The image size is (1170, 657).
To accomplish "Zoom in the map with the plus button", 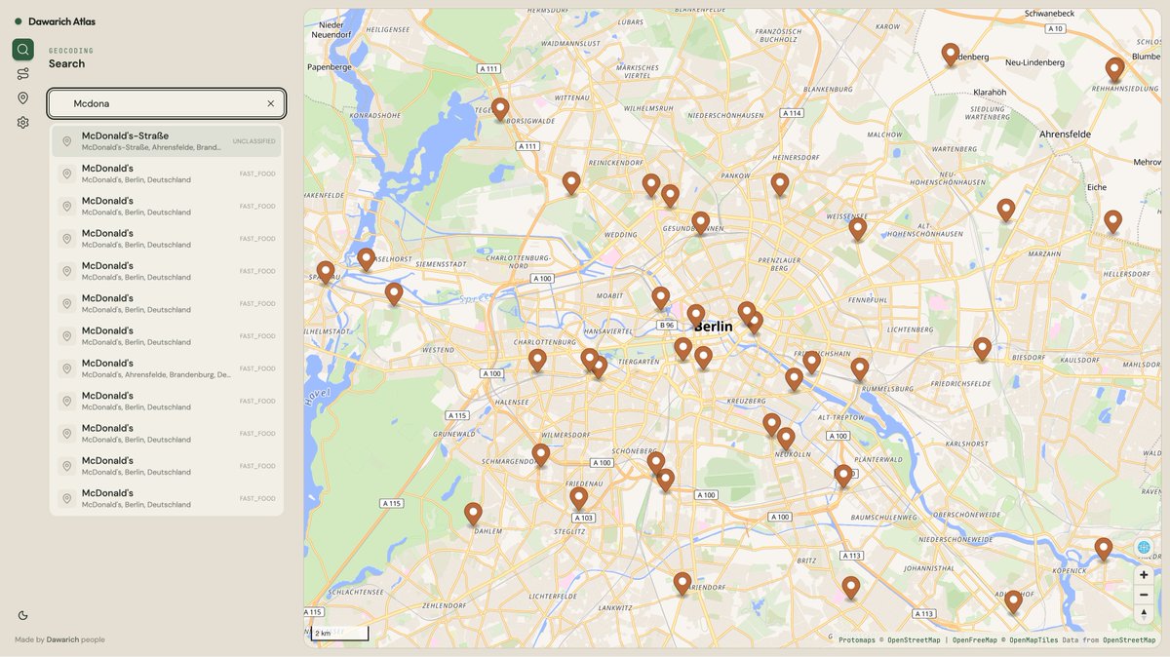I will (x=1144, y=575).
